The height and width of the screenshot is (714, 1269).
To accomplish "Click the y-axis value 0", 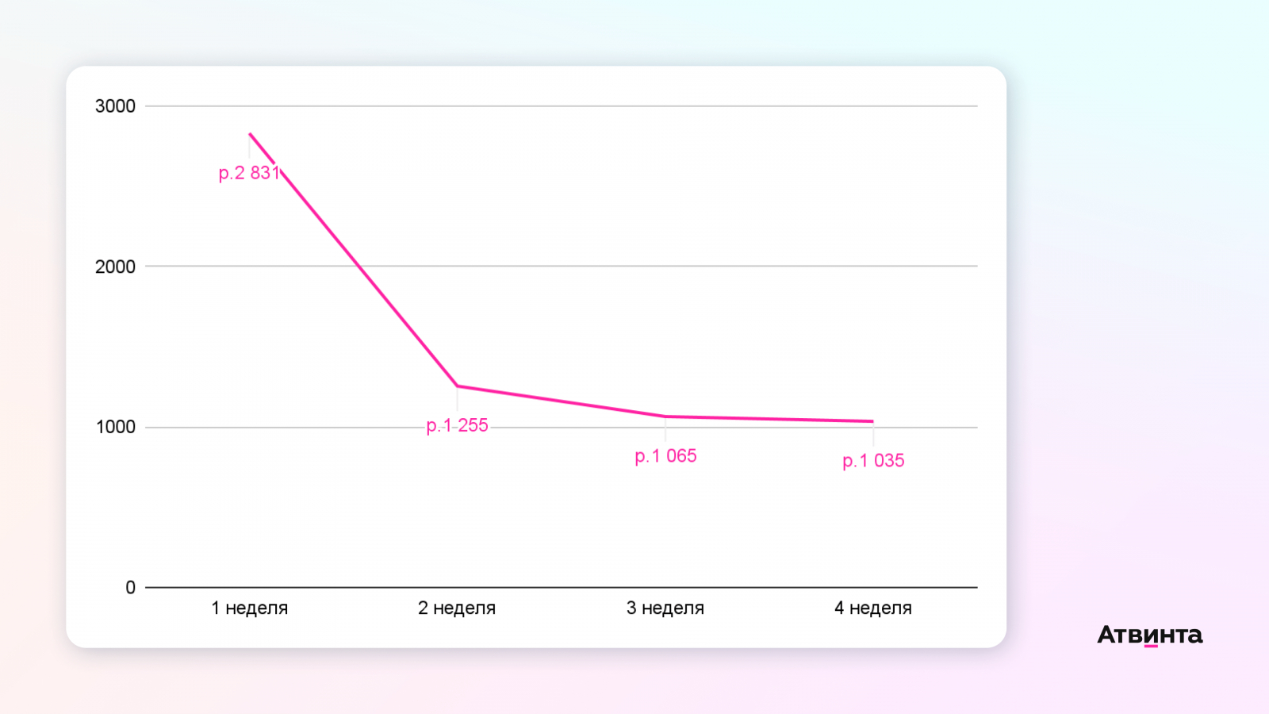I will click(130, 588).
